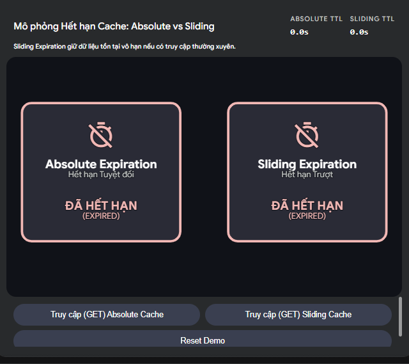The width and height of the screenshot is (409, 364).
Task: Click ĐÃ HẾT HẠN status in Absolute card
Action: pyautogui.click(x=101, y=205)
